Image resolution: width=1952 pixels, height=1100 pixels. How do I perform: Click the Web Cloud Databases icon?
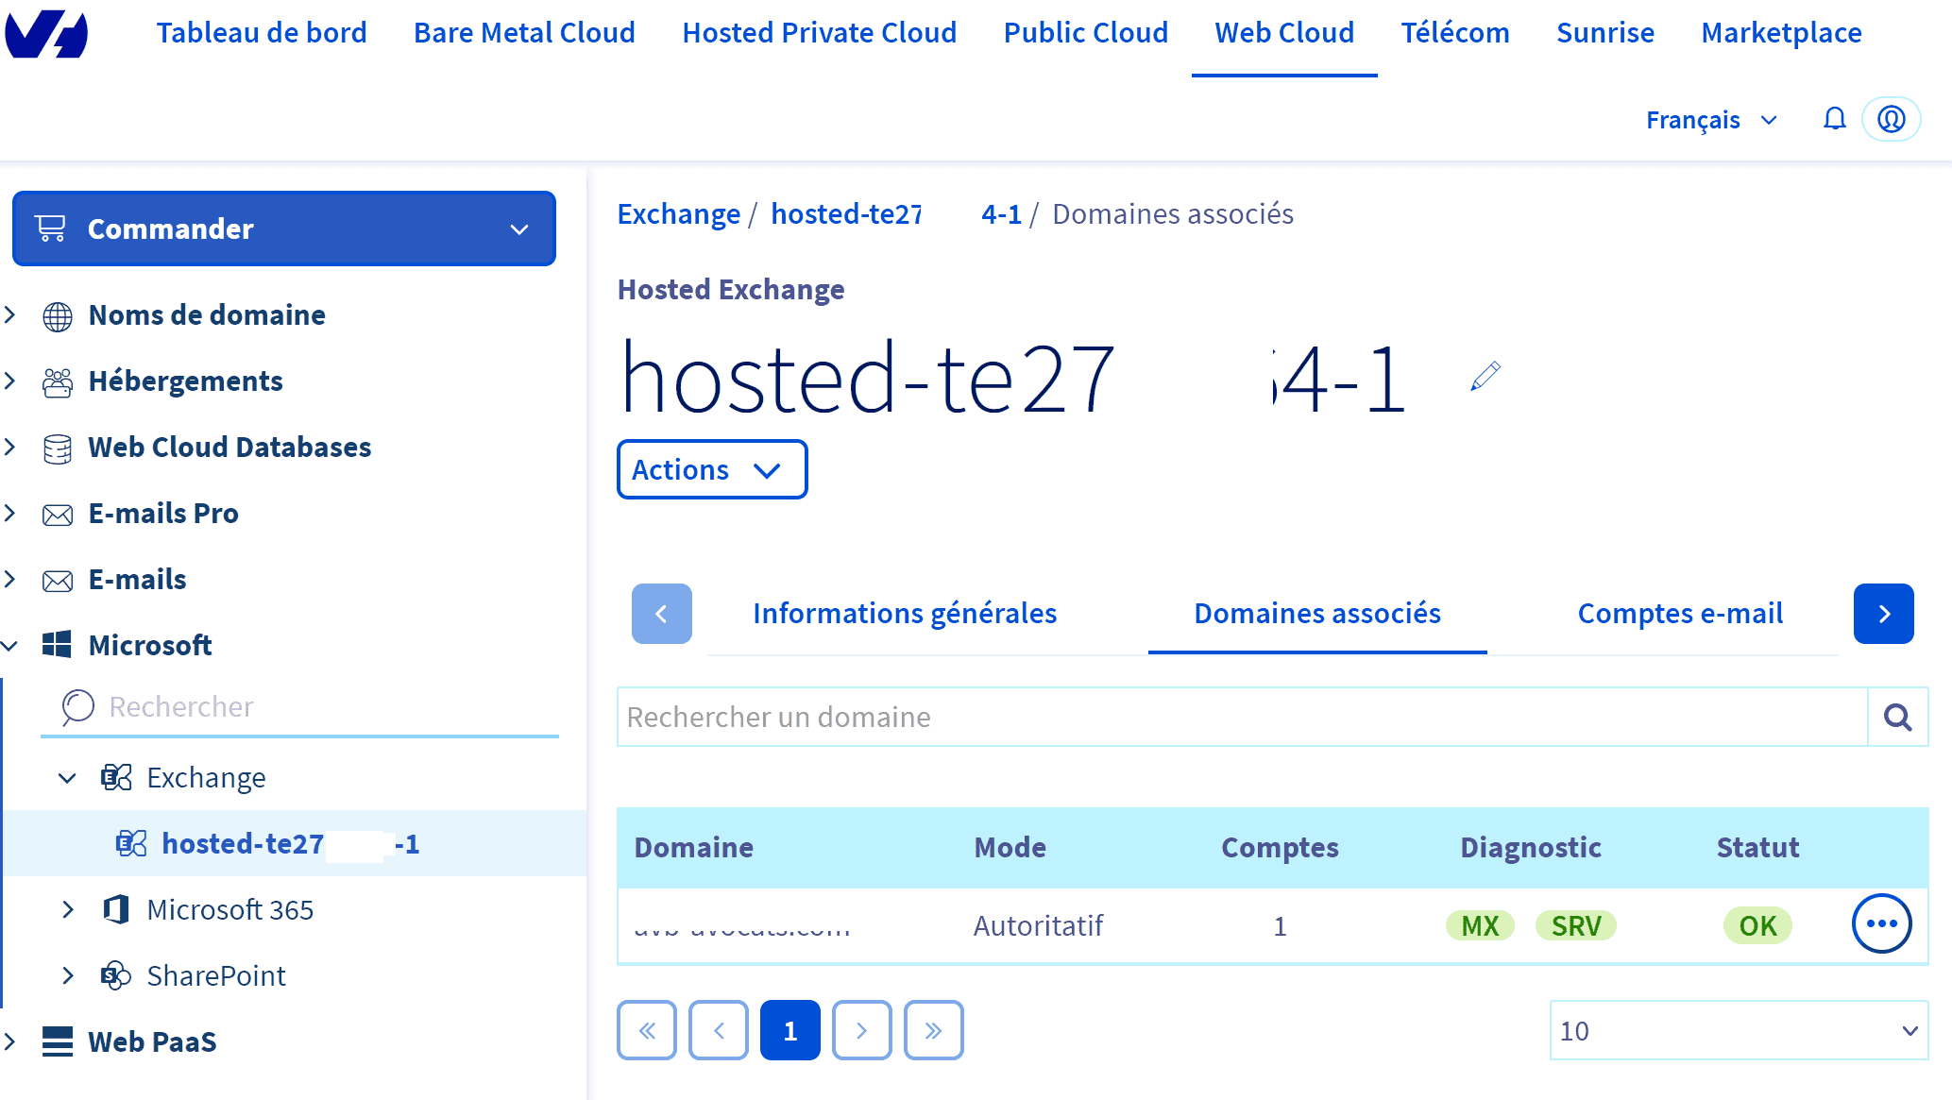[x=58, y=448]
